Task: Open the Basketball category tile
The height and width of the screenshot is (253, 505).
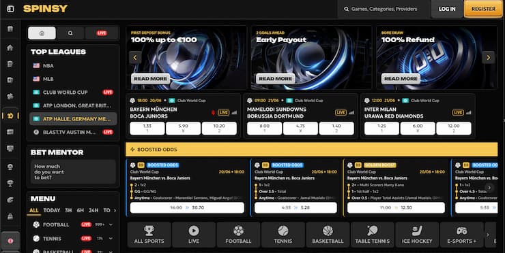Action: click(328, 235)
